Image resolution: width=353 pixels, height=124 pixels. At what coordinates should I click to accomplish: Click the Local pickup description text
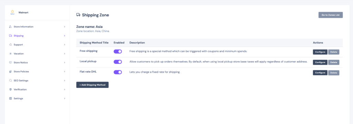click(x=218, y=62)
